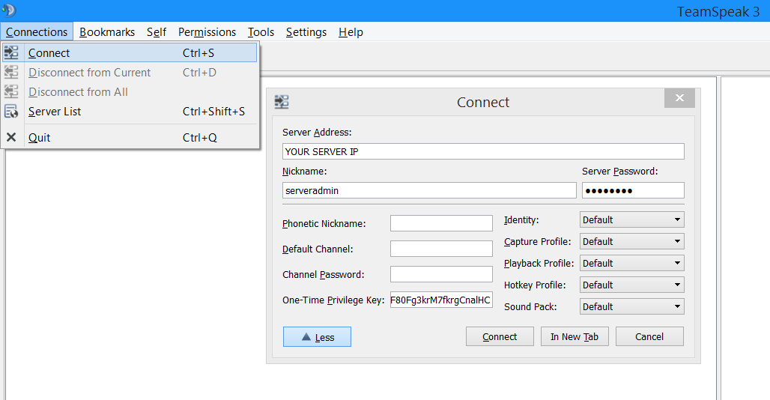Focus the Phonetic Nickname field
The width and height of the screenshot is (770, 400).
tap(441, 222)
